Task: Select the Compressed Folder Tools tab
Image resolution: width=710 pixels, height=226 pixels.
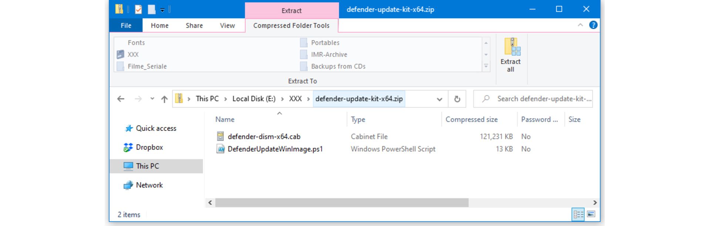Action: (x=291, y=26)
